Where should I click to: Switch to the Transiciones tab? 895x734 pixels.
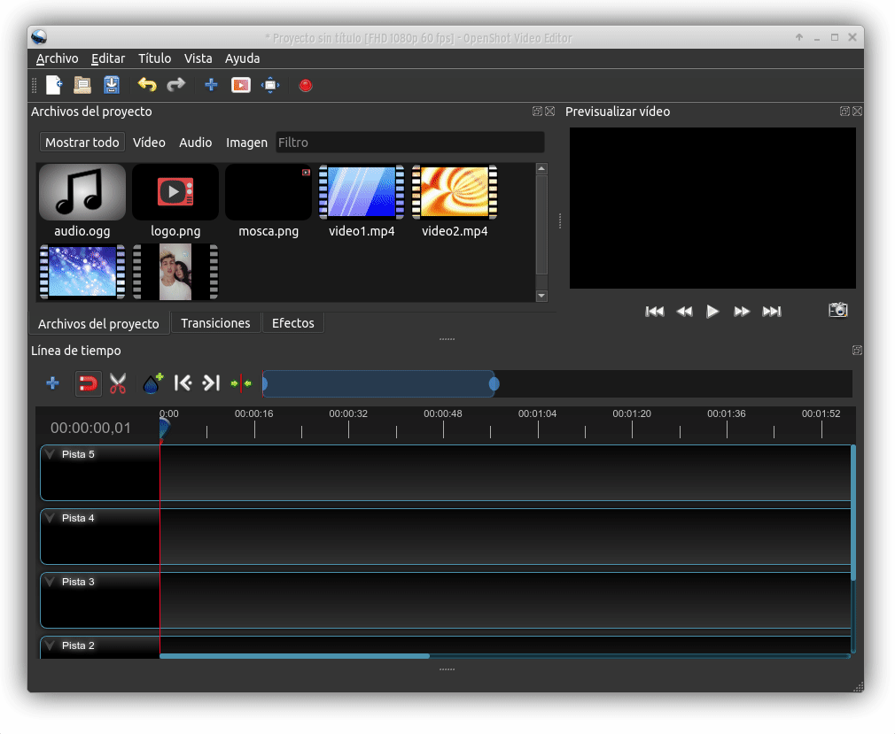click(x=215, y=323)
